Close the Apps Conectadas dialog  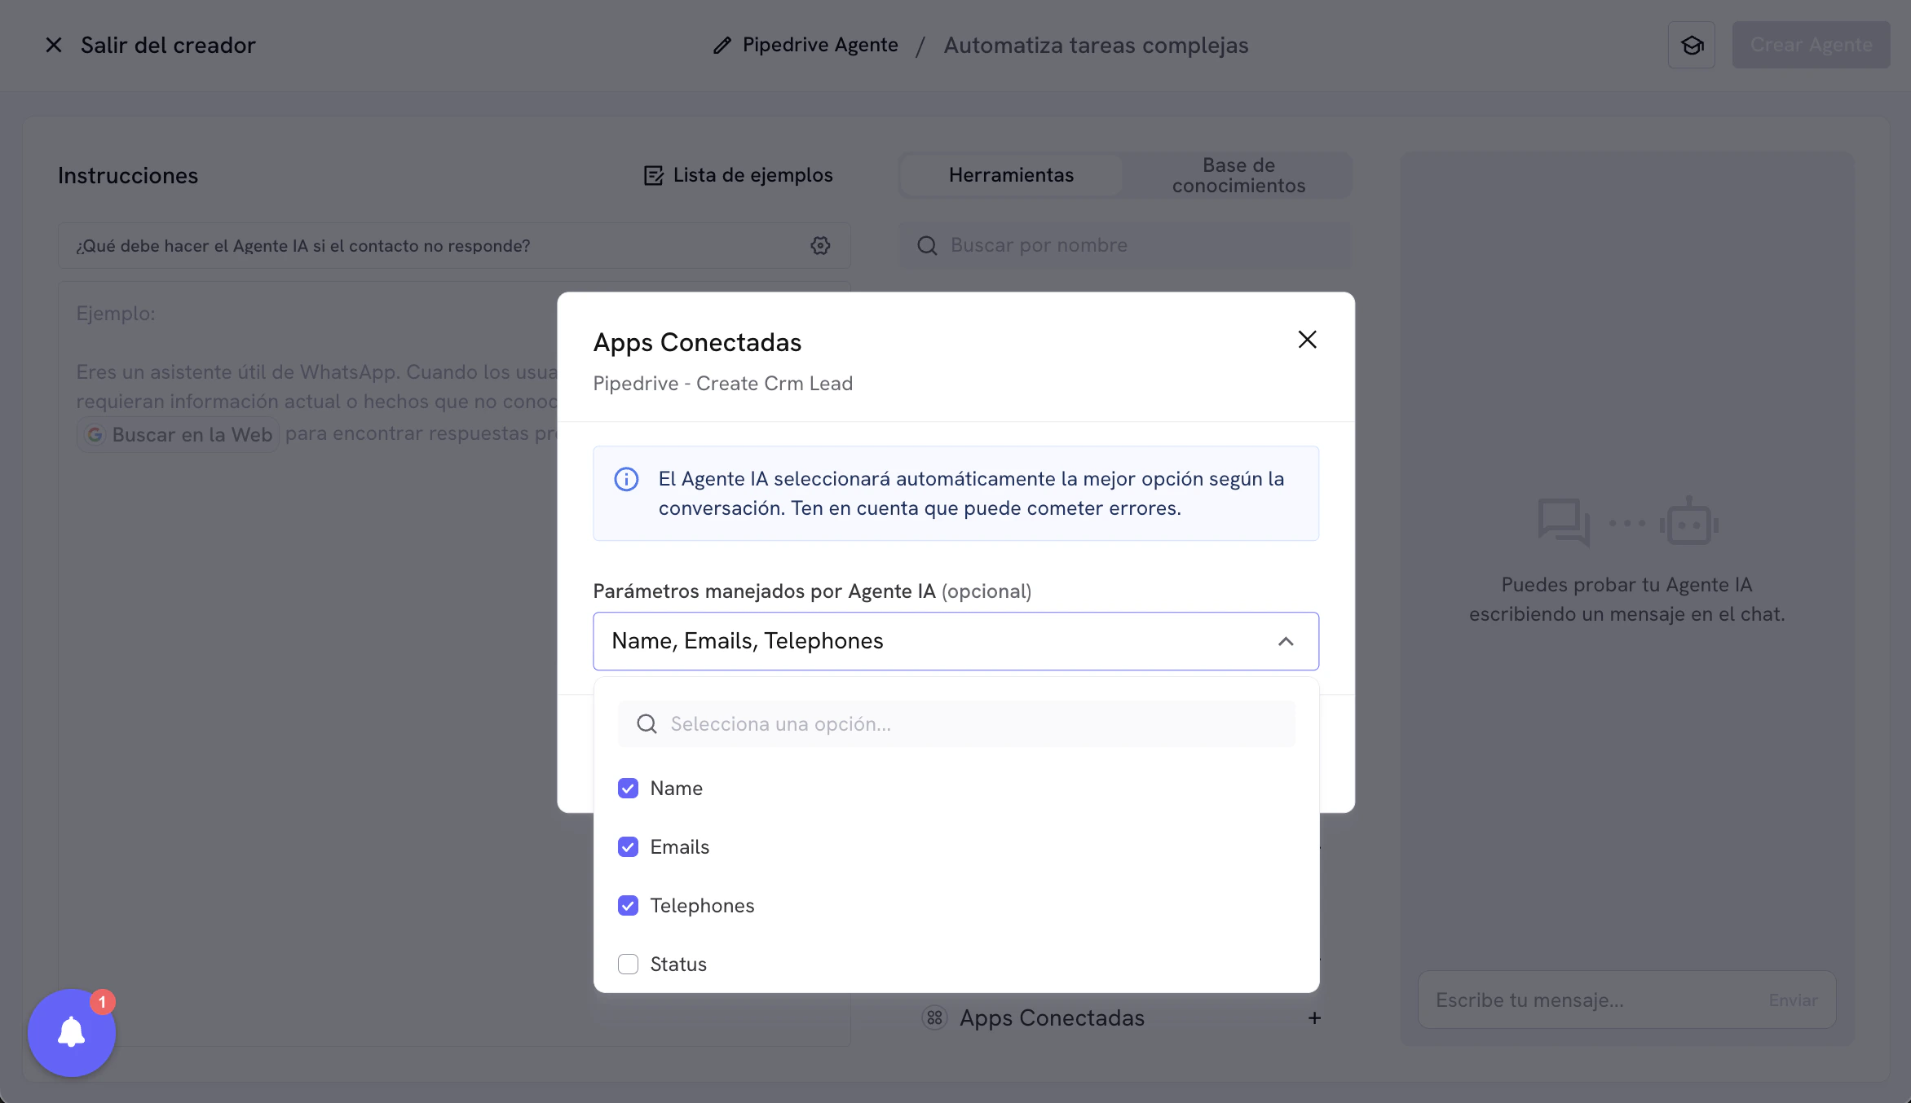pyautogui.click(x=1307, y=340)
